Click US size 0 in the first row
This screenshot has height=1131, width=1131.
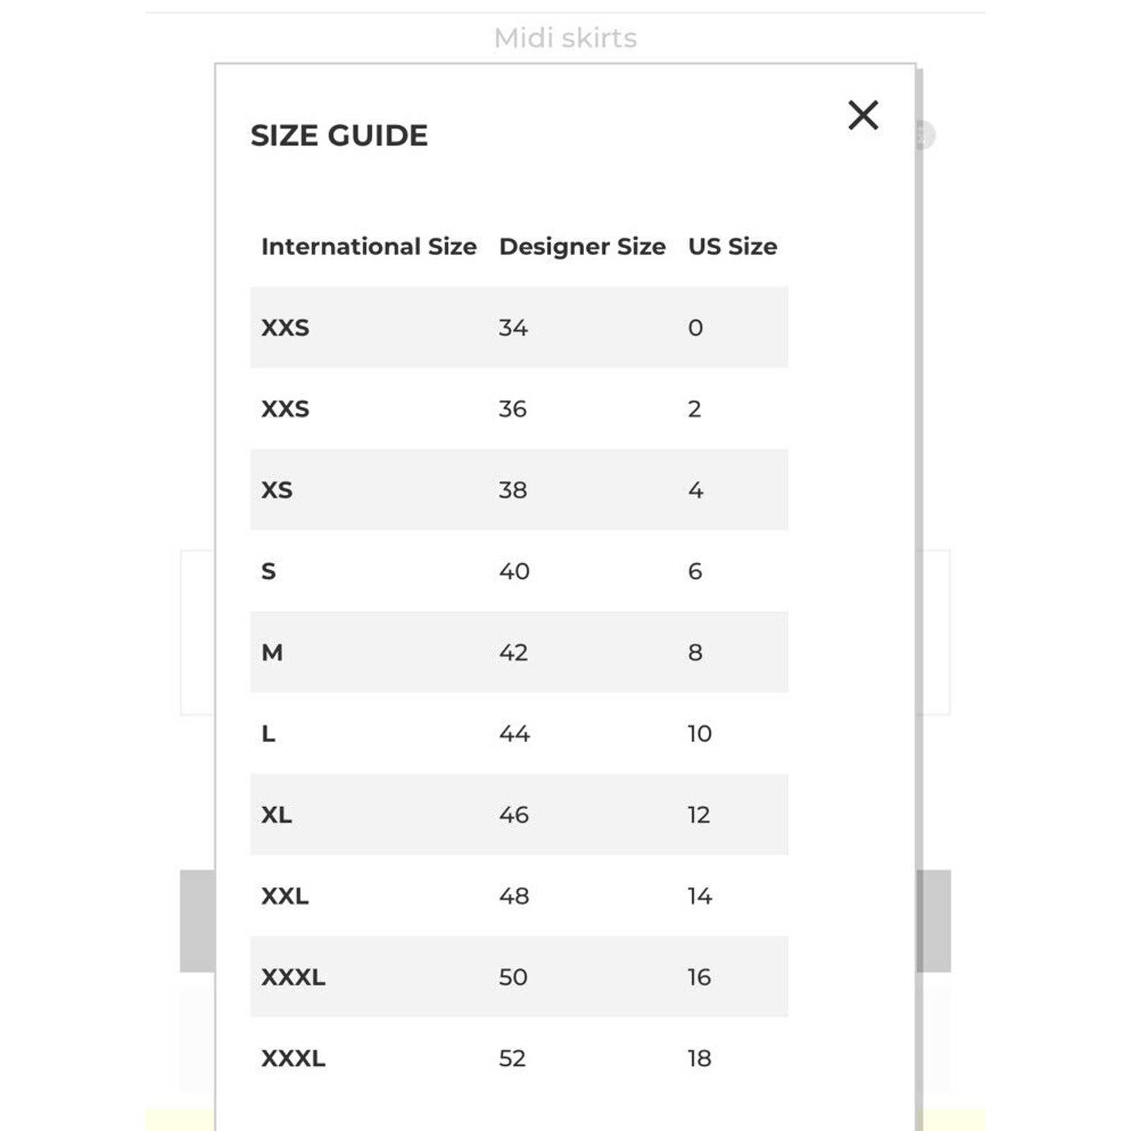click(696, 327)
